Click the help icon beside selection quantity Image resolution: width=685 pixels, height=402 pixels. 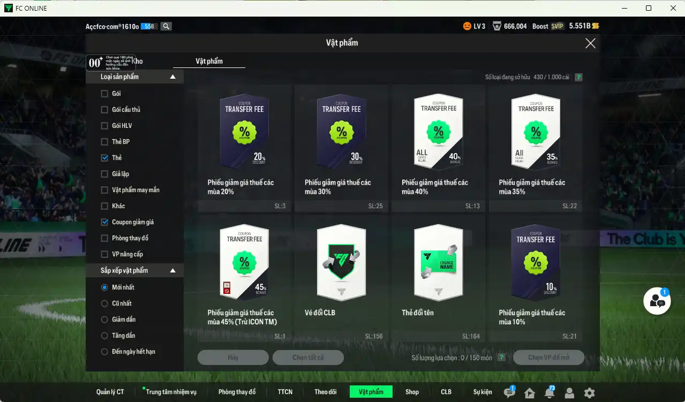pyautogui.click(x=501, y=358)
